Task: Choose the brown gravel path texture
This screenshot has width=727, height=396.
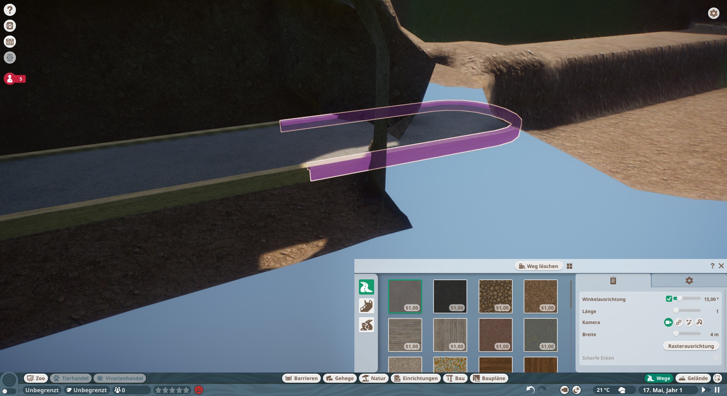Action: point(541,296)
